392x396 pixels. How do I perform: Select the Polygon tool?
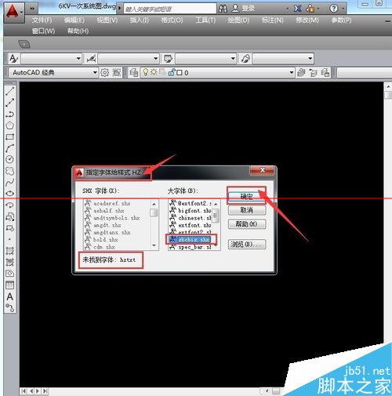[9, 125]
